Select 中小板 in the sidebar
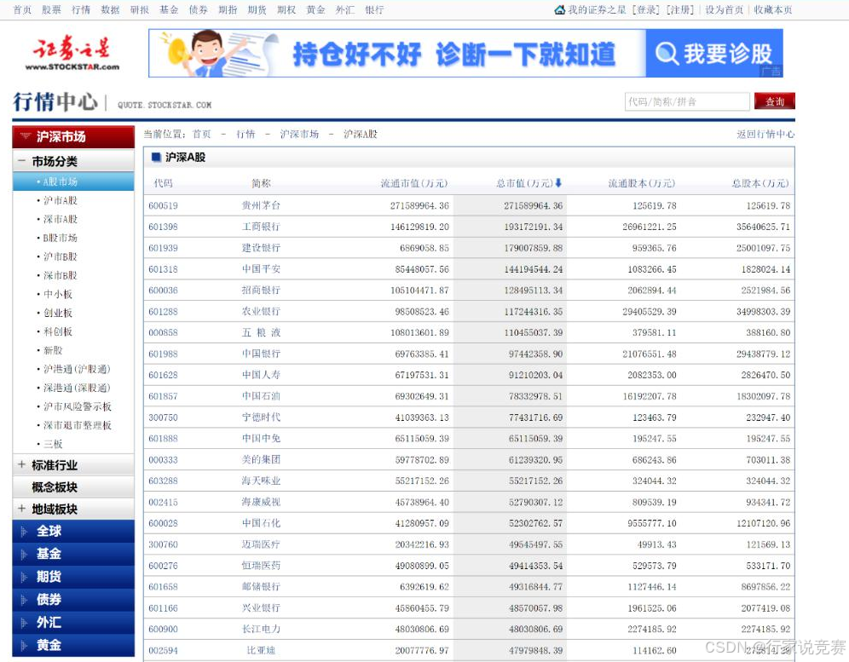Screen dimensions: 849x662 [58, 294]
